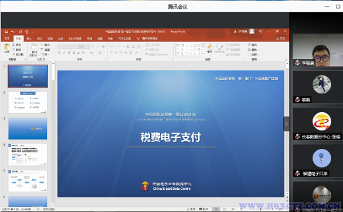The height and width of the screenshot is (212, 343).
Task: Switch to the Insert ribbon tab
Action: click(29, 39)
